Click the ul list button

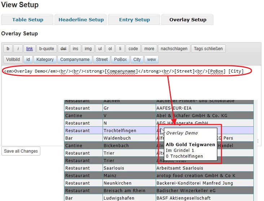point(100,49)
